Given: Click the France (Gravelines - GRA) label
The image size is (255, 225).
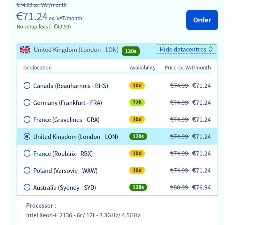Looking at the screenshot, I should click(66, 120).
